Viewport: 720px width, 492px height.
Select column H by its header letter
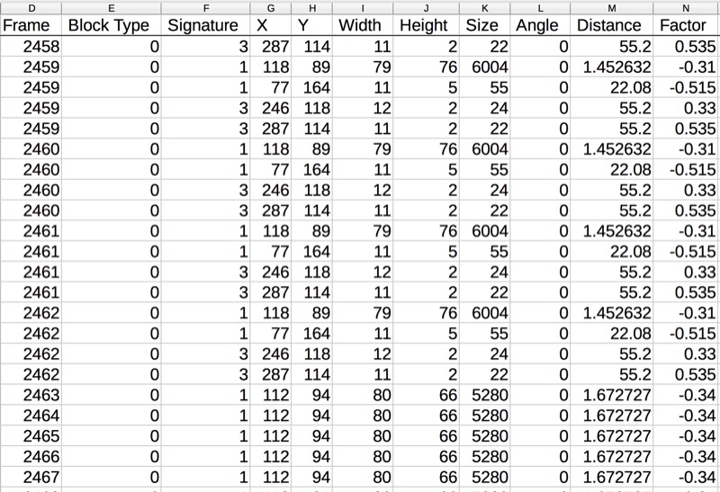tap(311, 8)
